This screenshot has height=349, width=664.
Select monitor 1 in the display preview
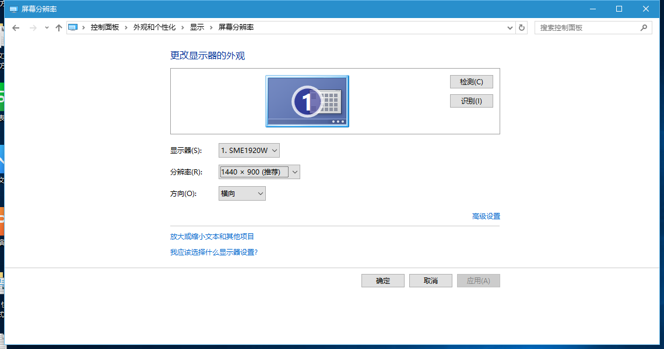pos(307,100)
